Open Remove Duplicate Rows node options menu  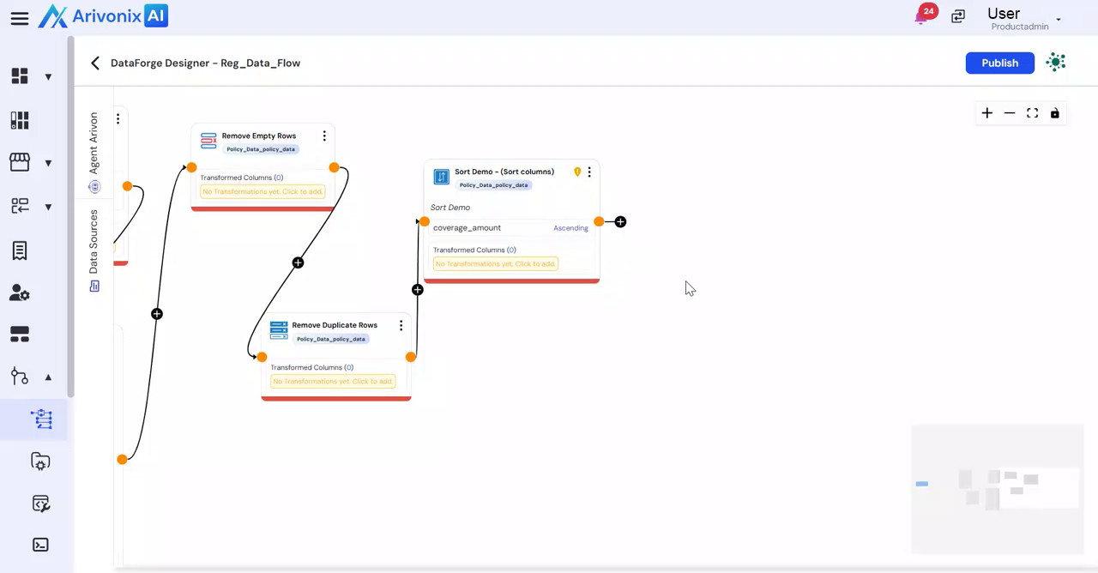click(x=401, y=325)
